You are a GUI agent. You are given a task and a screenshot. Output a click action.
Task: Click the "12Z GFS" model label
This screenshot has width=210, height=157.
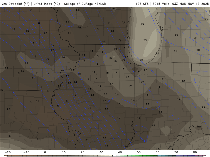[x=142, y=4]
